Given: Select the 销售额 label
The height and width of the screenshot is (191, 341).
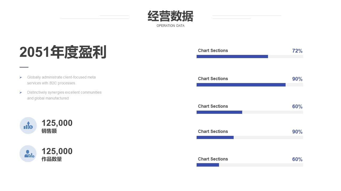Looking at the screenshot, I should (49, 131).
